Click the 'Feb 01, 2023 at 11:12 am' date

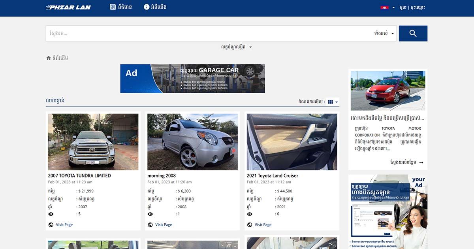click(269, 182)
